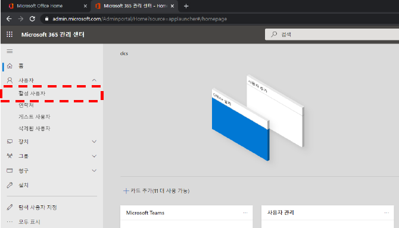Open Microsoft Teams card options ellipsis
The width and height of the screenshot is (399, 228).
(245, 213)
